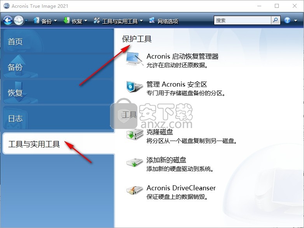Click the 添加新的磁盘 drive icon

pos(135,162)
